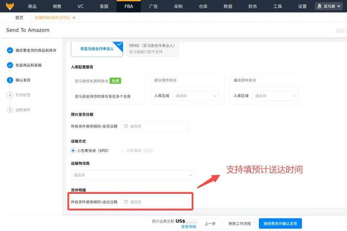Image resolution: width=347 pixels, height=231 pixels.
Task: Open the 数据 menu
Action: pos(228,6)
